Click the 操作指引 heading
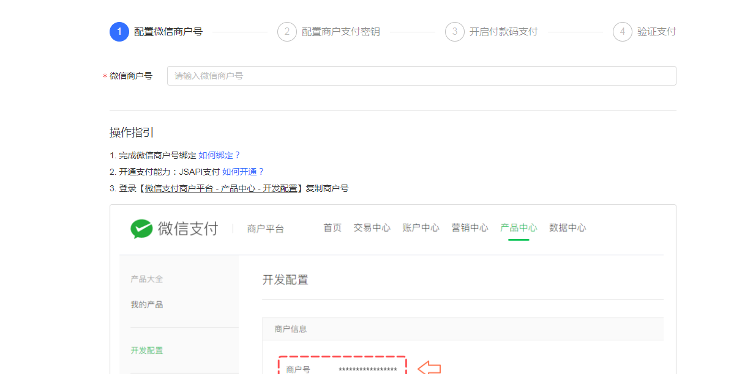The height and width of the screenshot is (374, 742). coord(132,133)
